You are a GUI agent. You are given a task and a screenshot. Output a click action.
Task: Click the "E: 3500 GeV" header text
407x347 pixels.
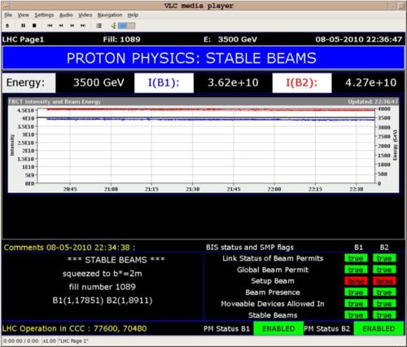click(x=230, y=40)
